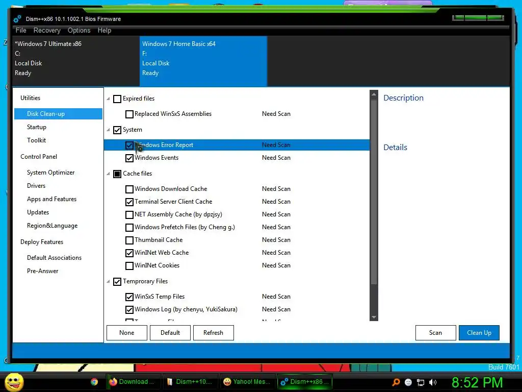Switch to Yahoo! Messenger taskbar item

pos(247,382)
